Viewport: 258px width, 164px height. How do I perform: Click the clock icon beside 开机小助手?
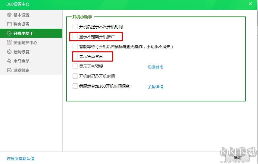pyautogui.click(x=9, y=33)
